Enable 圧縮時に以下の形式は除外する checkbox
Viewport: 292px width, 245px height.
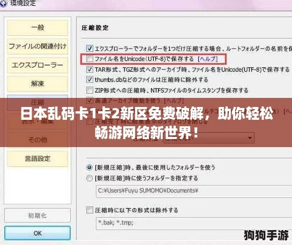(89, 210)
